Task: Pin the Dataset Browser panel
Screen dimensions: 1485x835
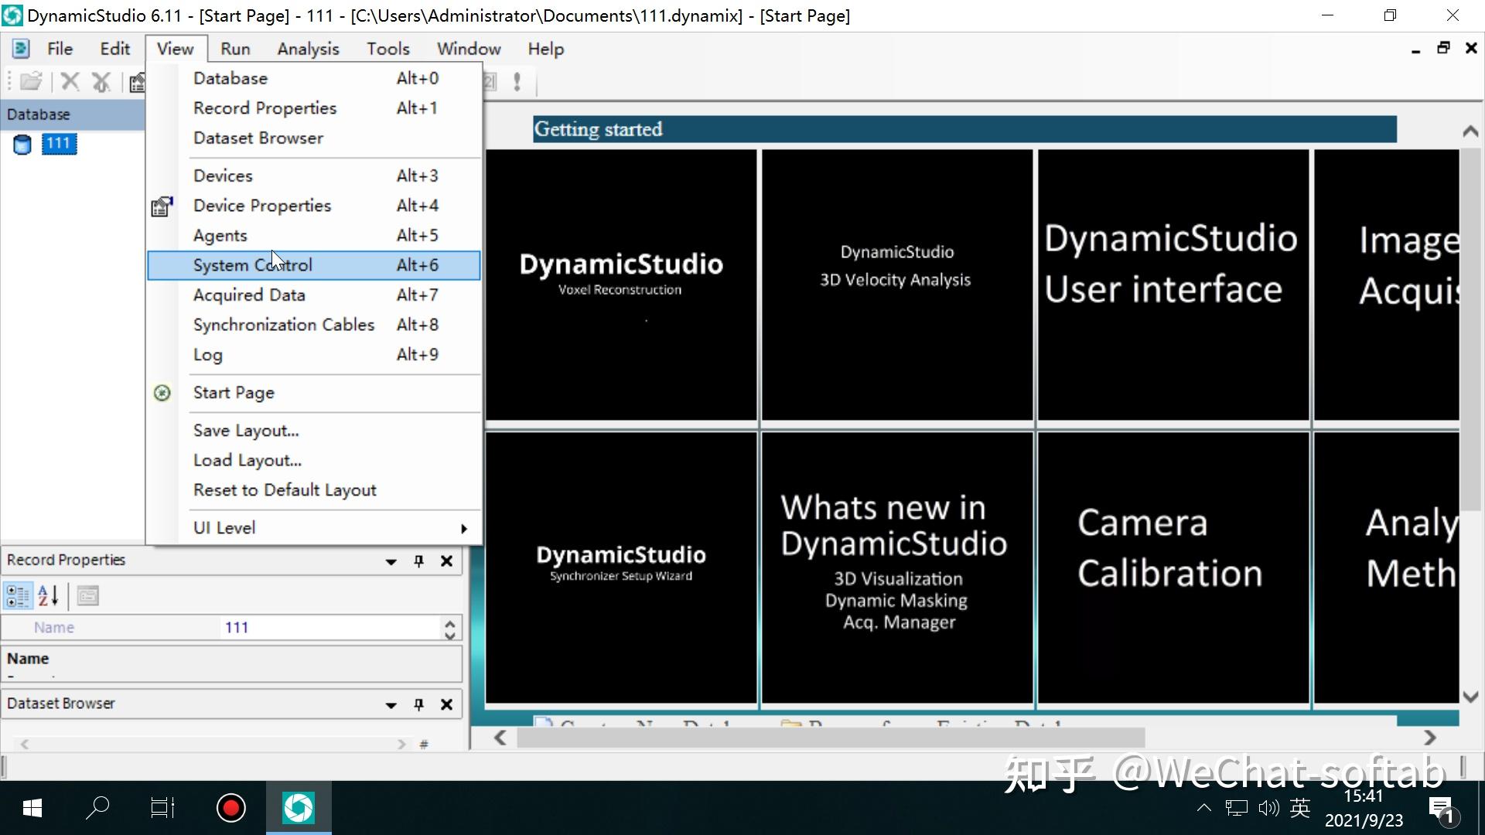Action: click(418, 704)
